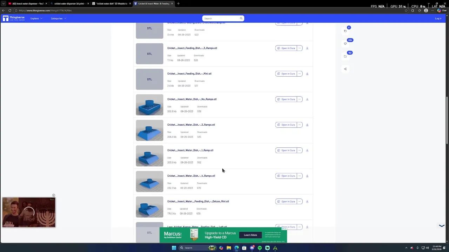Open more options for Feeding_Dish_Mini.stl
Image resolution: width=449 pixels, height=252 pixels.
(300, 74)
